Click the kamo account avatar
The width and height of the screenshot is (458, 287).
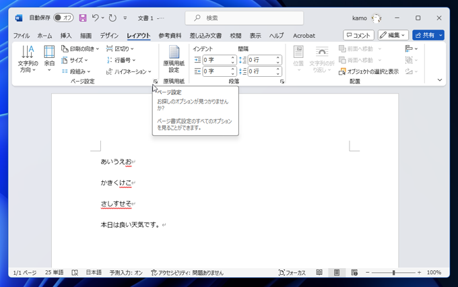pyautogui.click(x=376, y=18)
